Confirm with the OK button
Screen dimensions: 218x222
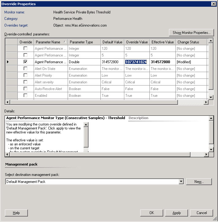tap(152, 213)
